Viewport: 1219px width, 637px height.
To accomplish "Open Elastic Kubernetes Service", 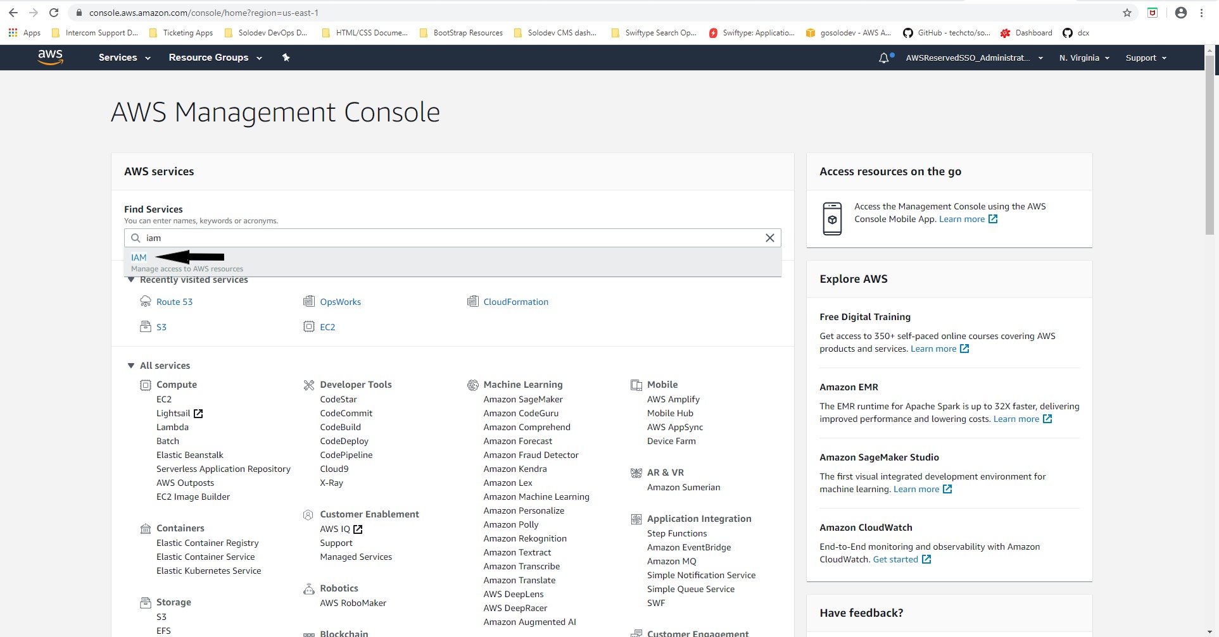I will point(208,571).
